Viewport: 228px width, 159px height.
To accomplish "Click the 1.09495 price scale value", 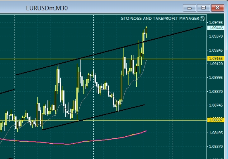I will coord(216,23).
